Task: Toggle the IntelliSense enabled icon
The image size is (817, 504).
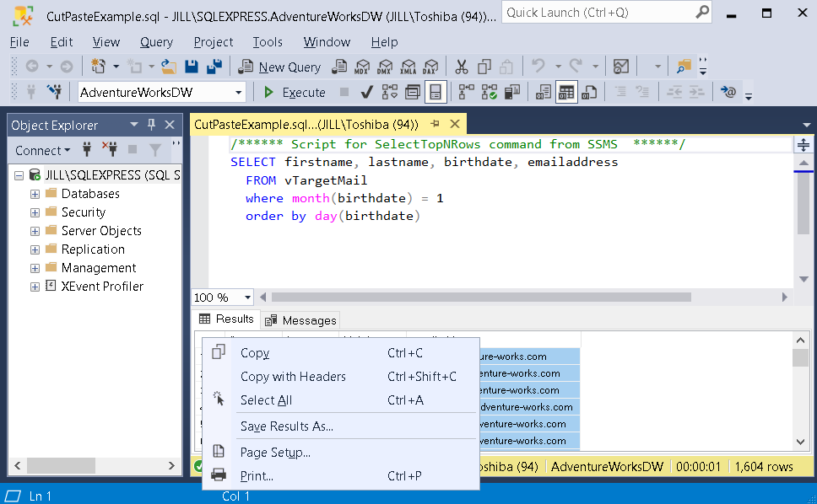Action: [436, 93]
